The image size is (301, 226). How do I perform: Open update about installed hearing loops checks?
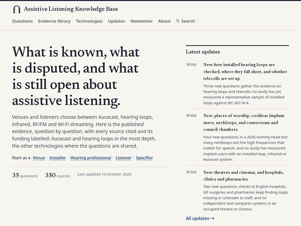coord(245,72)
